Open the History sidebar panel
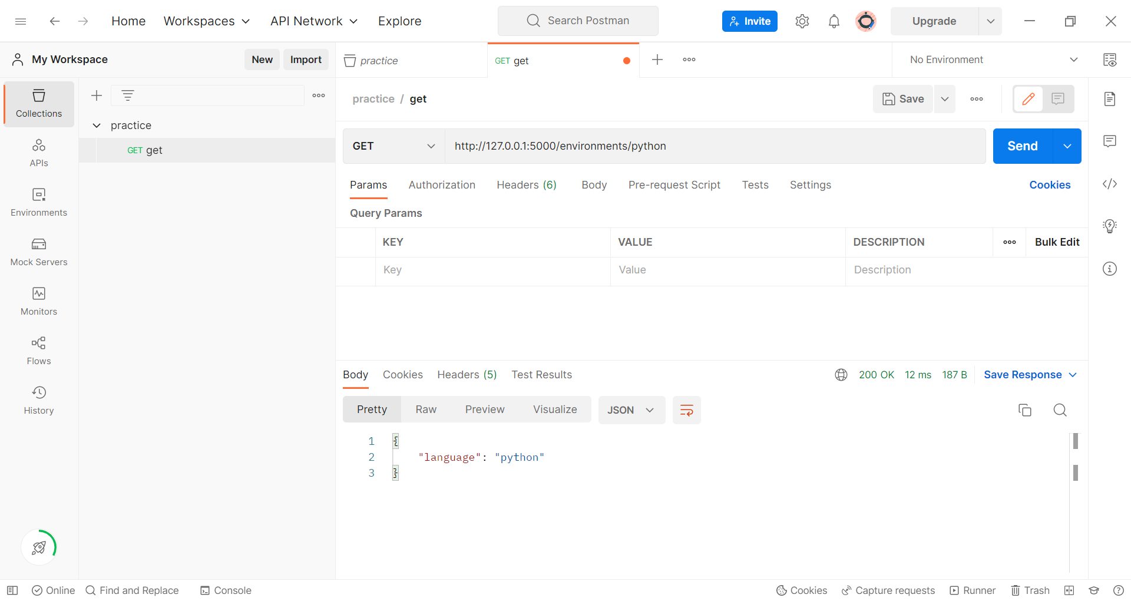This screenshot has height=601, width=1131. 39,401
